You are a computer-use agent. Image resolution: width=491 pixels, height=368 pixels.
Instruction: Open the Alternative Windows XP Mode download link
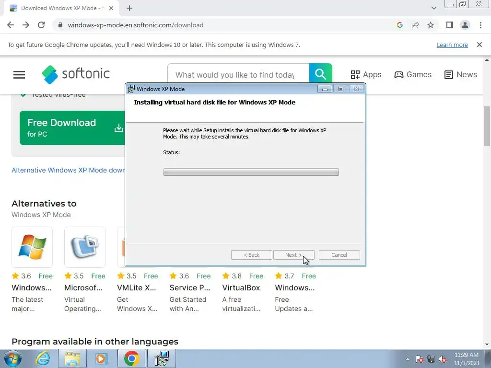[x=68, y=170]
